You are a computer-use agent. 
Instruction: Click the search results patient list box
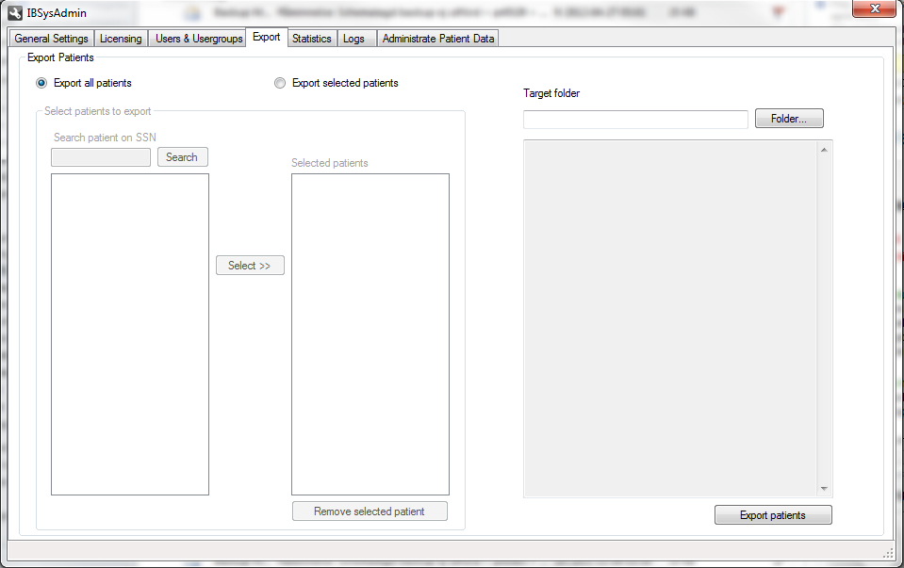coord(130,334)
